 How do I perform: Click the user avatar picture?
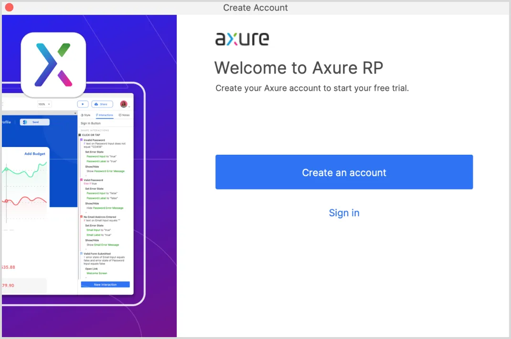(124, 104)
